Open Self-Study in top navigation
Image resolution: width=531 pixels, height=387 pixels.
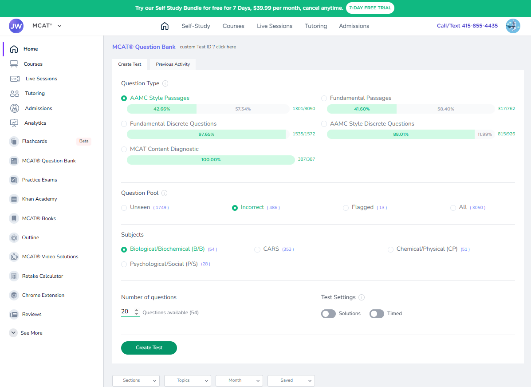(x=196, y=26)
